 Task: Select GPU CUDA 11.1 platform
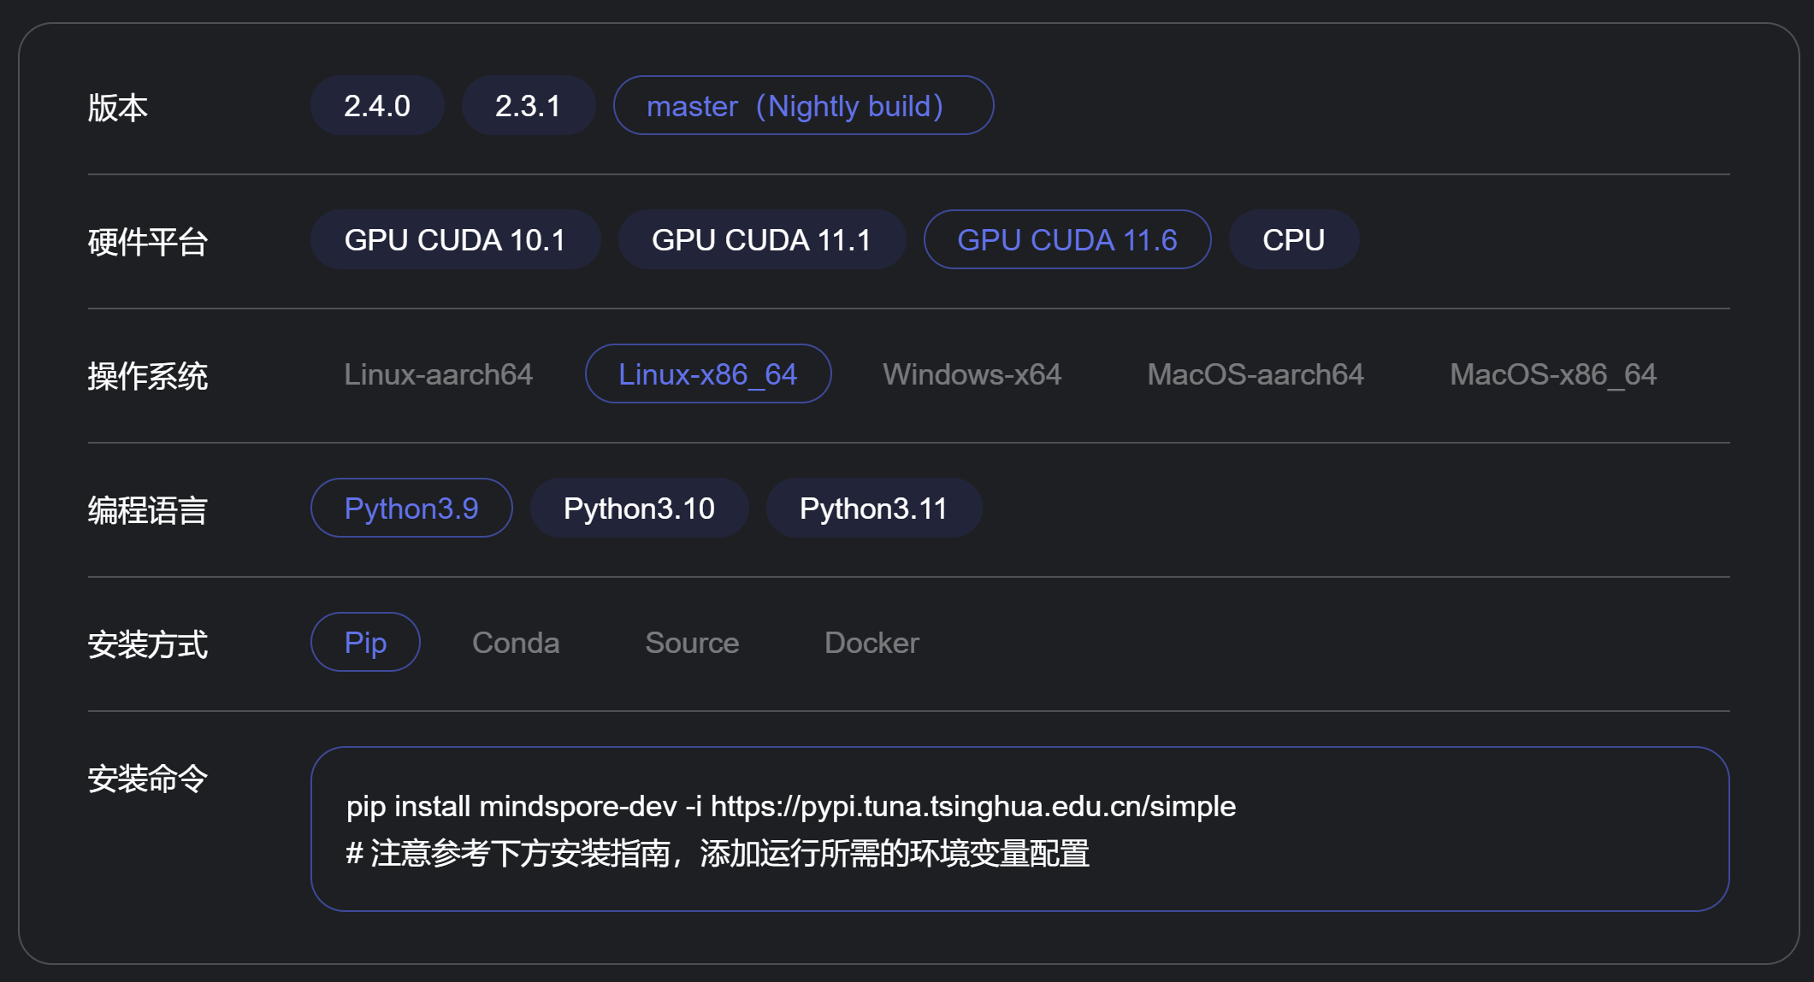click(x=762, y=240)
